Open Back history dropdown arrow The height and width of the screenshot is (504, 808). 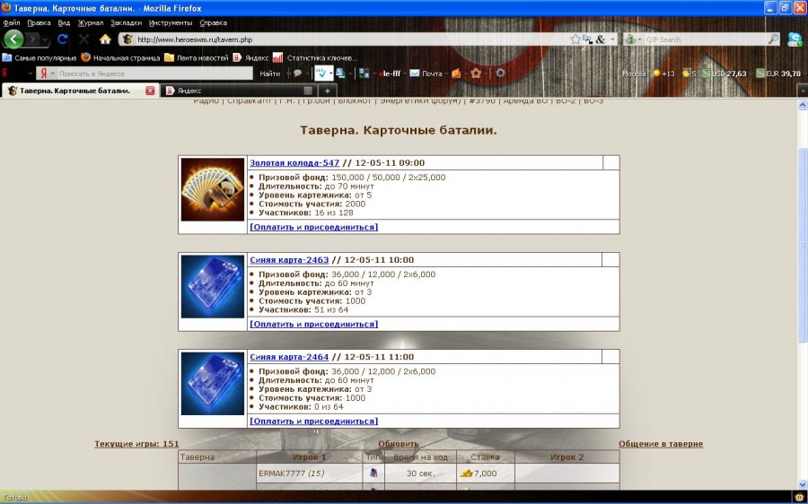tap(46, 39)
